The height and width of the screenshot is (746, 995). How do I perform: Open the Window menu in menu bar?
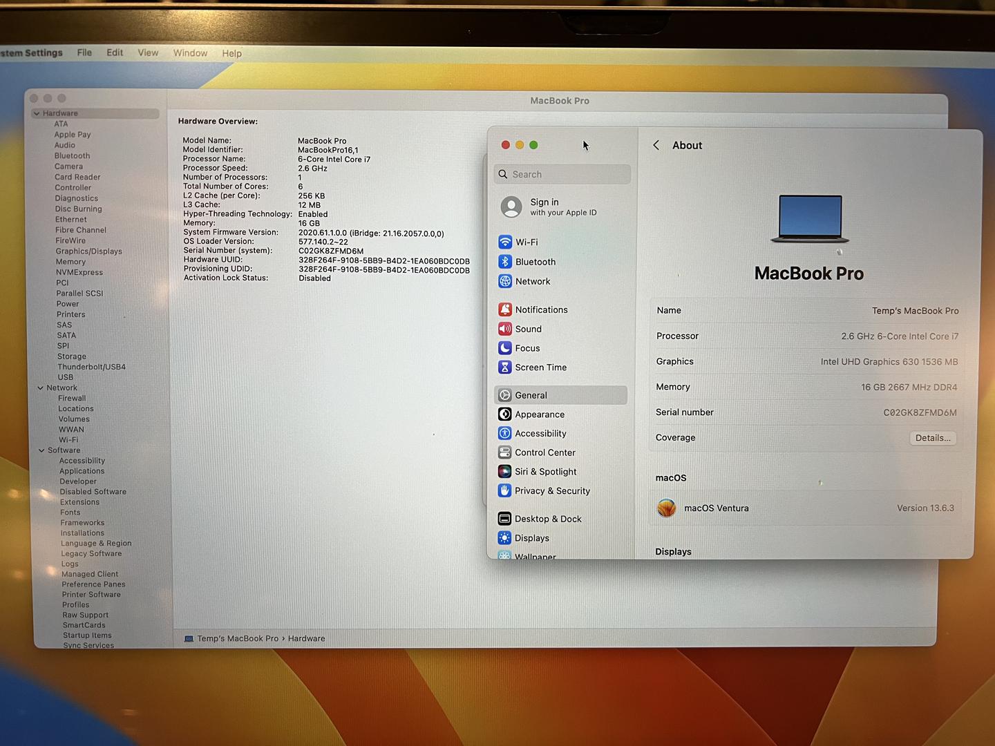(x=190, y=53)
